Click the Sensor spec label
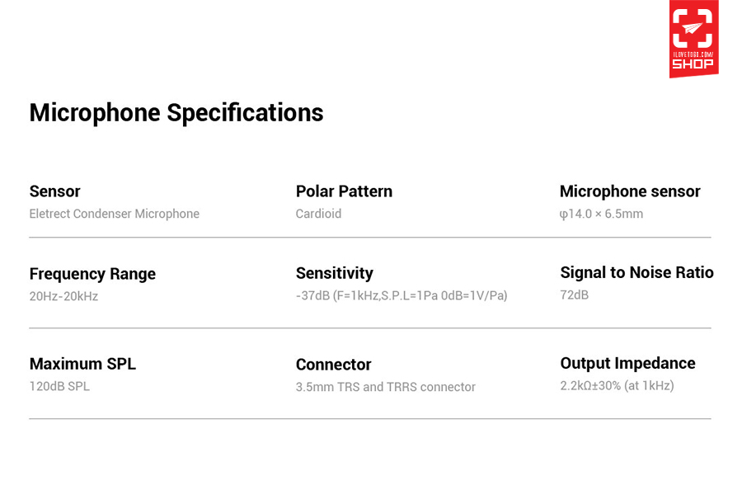Viewport: 742px width, 495px height. pos(55,191)
